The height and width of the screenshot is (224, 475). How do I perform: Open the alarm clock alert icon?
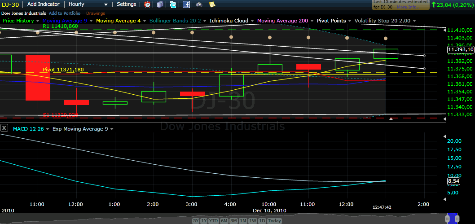pyautogui.click(x=147, y=4)
